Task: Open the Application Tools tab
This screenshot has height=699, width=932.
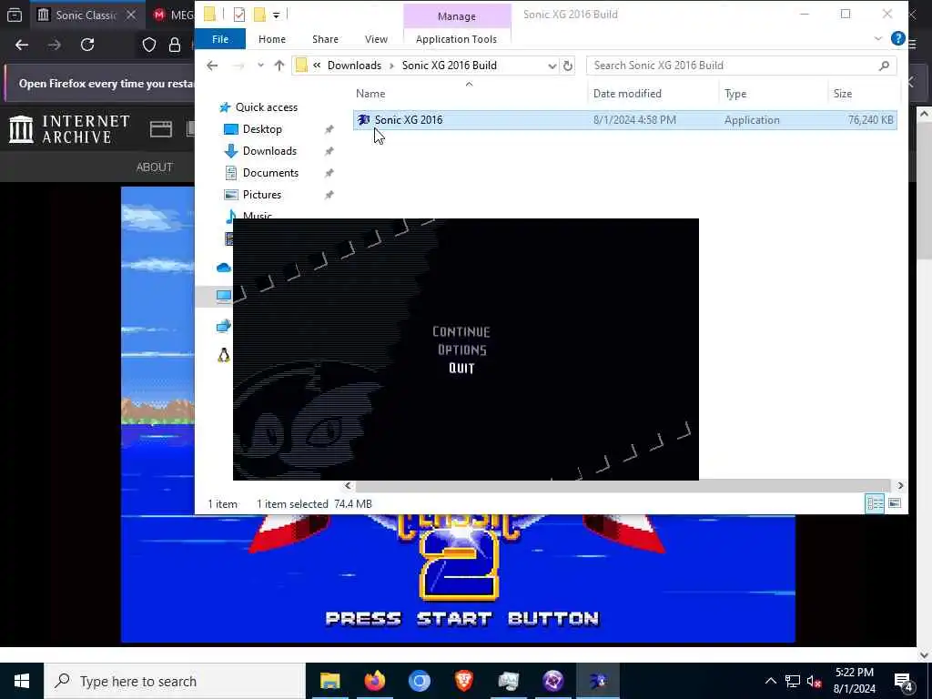Action: (456, 39)
